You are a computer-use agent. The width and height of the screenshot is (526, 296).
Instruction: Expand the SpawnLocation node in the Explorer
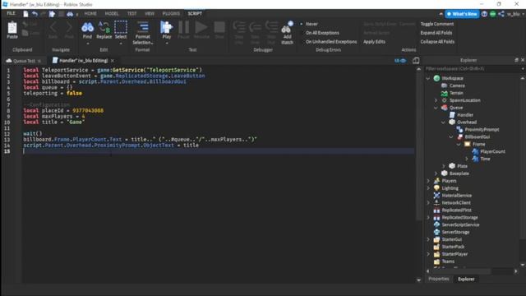[x=436, y=100]
